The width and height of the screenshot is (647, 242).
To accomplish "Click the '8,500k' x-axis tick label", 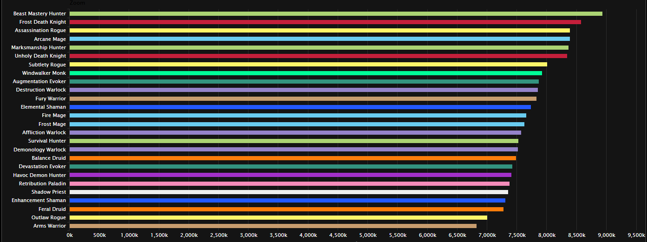I will tap(576, 235).
